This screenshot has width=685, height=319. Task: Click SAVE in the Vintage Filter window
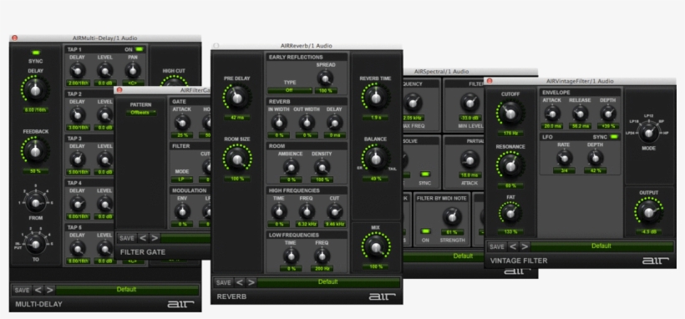click(497, 246)
